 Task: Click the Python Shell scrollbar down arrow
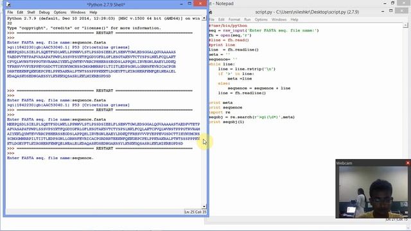point(204,207)
